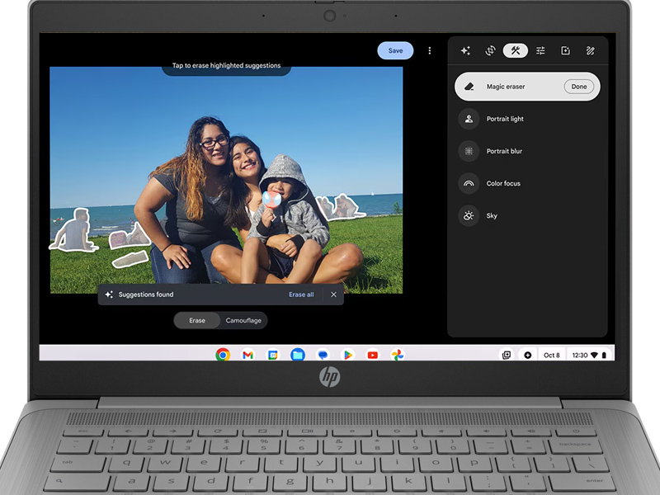Image resolution: width=660 pixels, height=495 pixels.
Task: Open Google Calendar from the shelf
Action: tap(273, 356)
